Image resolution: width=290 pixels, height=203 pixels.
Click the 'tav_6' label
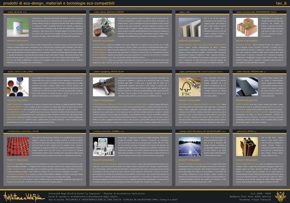(x=281, y=3)
